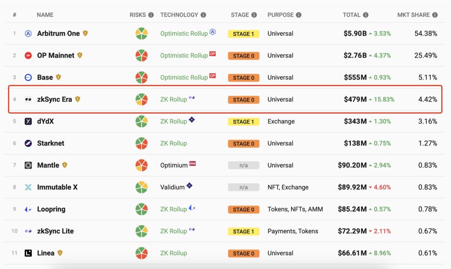
Task: Click the Loopring project logo
Action: (x=28, y=209)
